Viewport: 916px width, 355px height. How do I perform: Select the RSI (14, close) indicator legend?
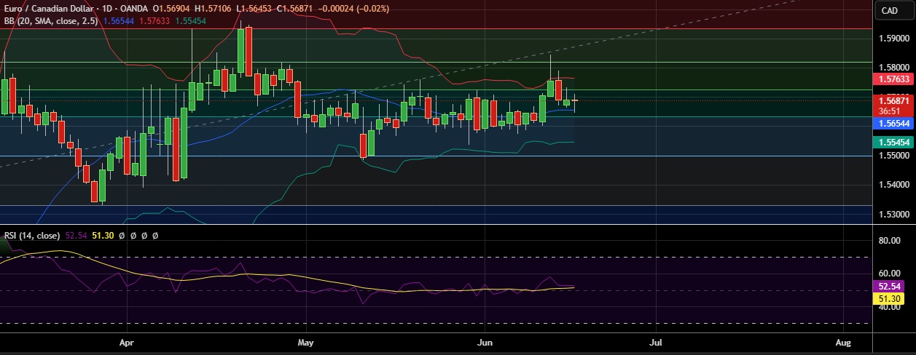tap(32, 236)
